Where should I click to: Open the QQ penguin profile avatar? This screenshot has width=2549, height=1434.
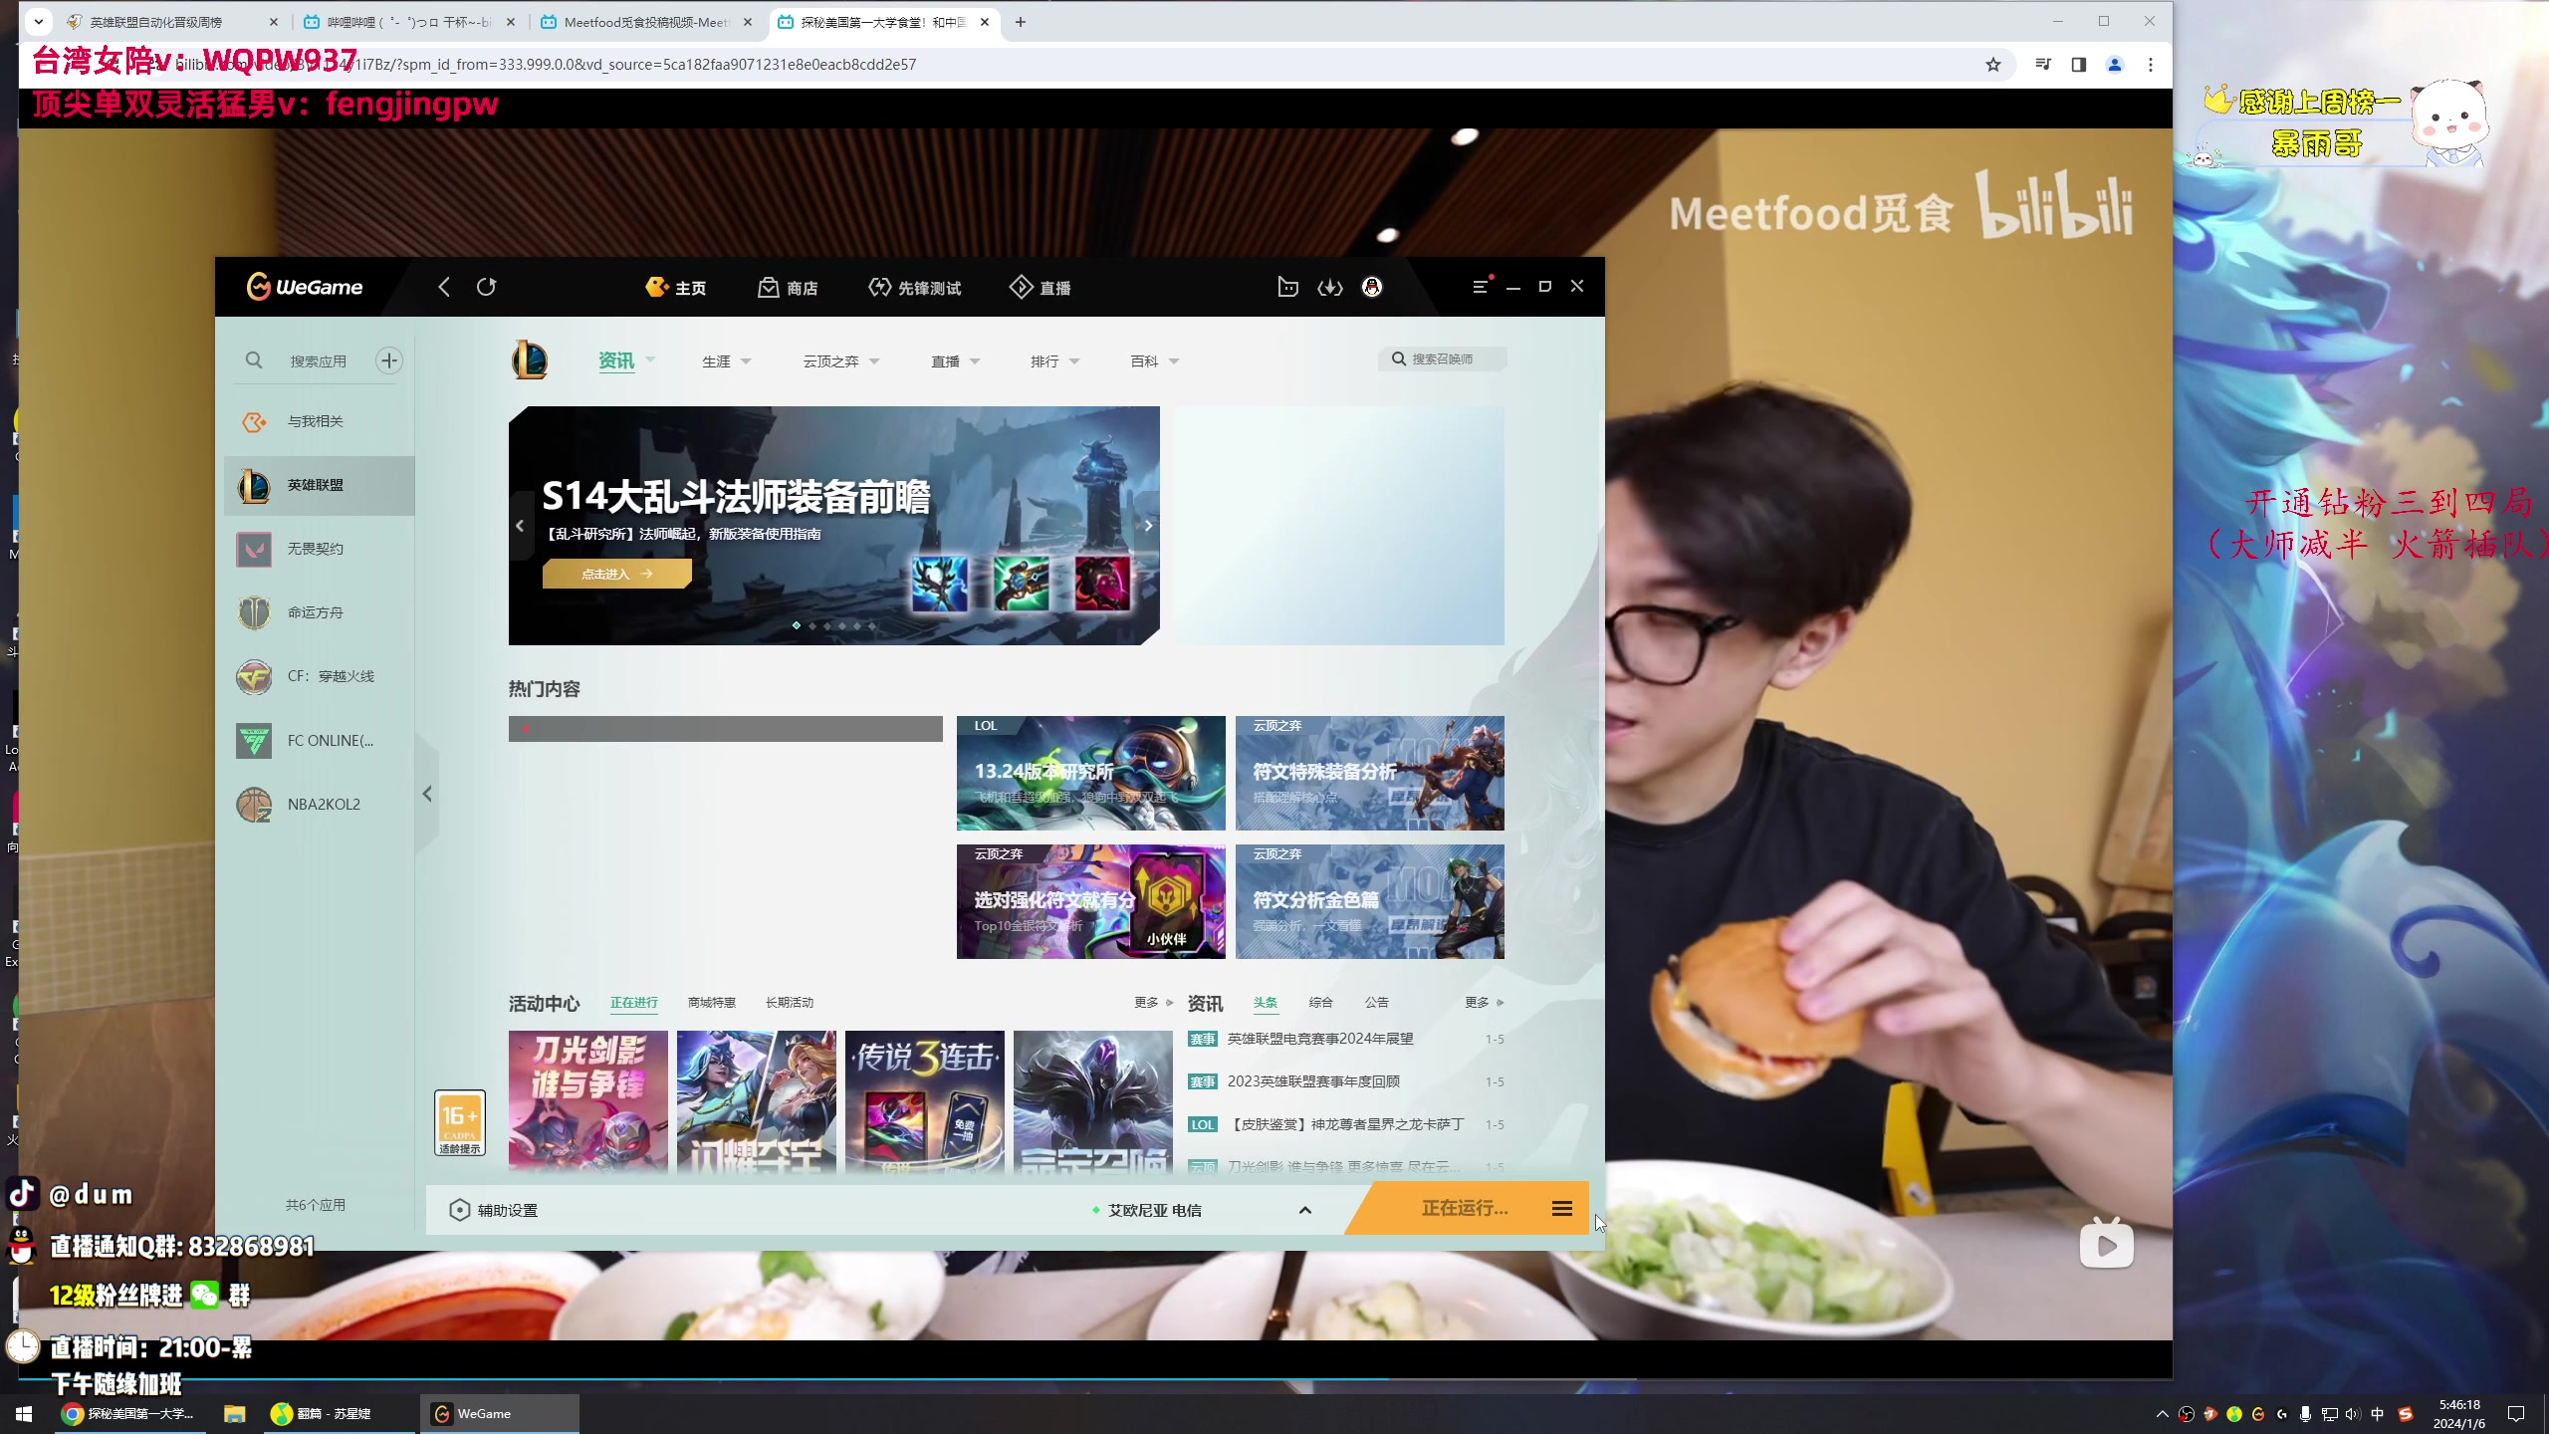(1372, 287)
